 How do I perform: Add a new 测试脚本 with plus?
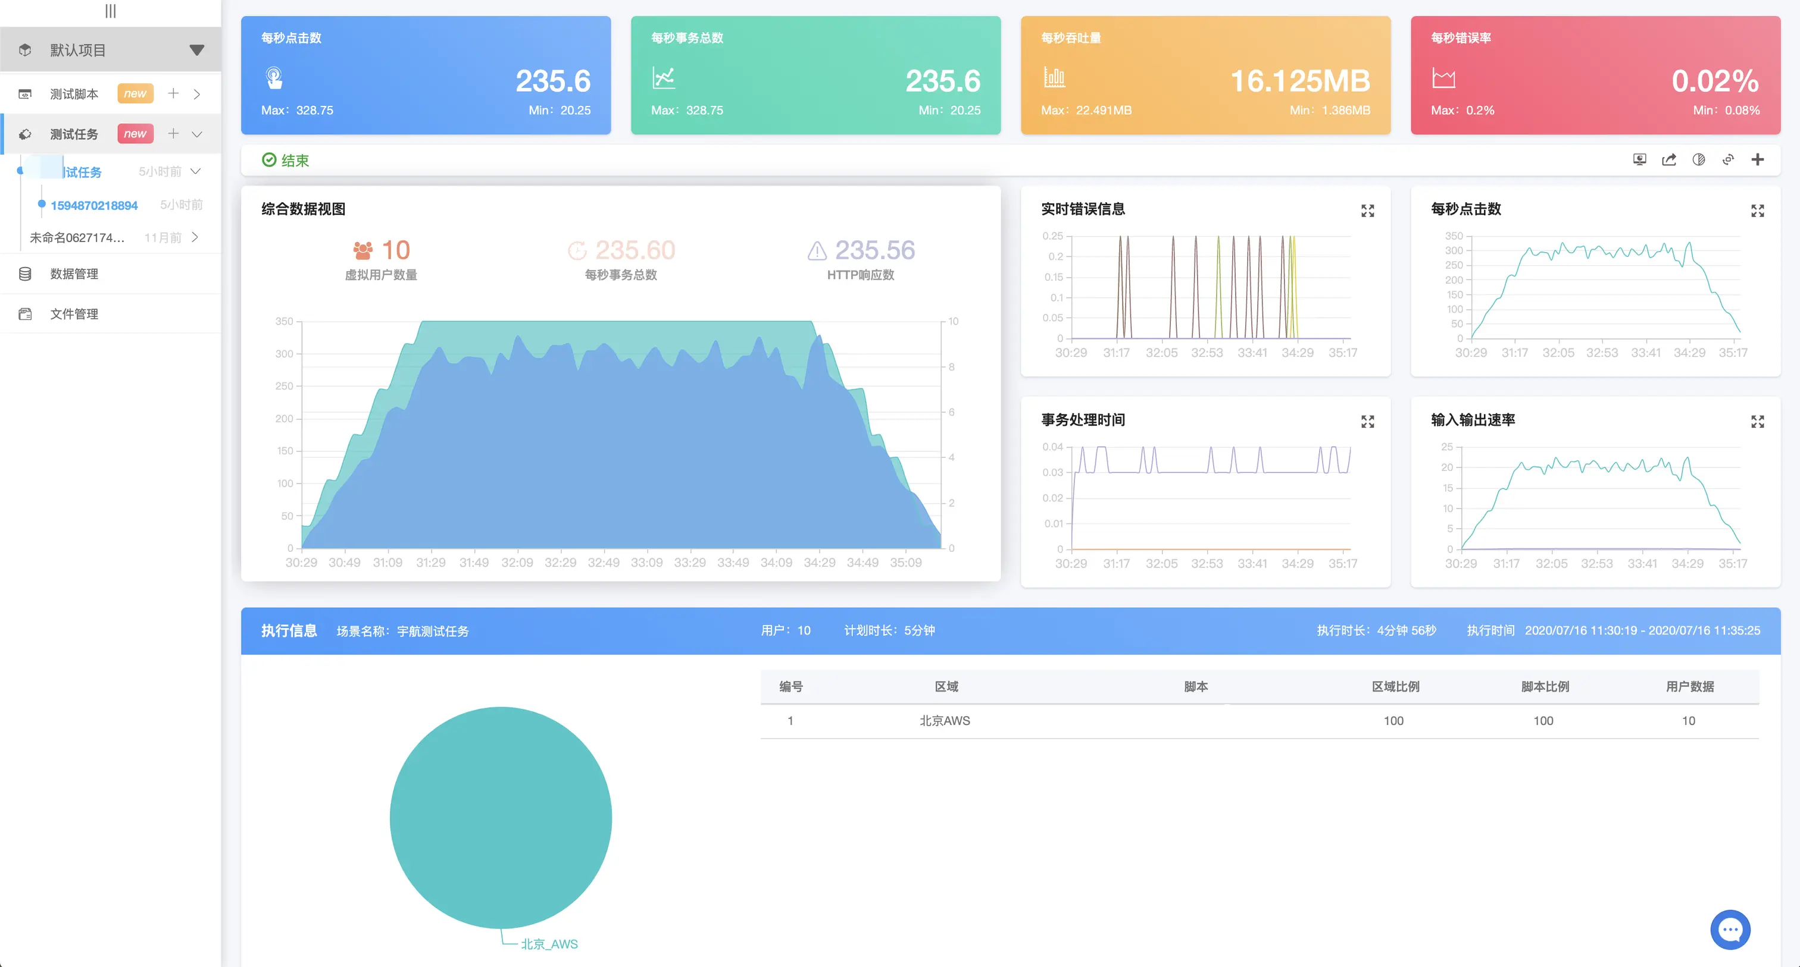[x=173, y=93]
